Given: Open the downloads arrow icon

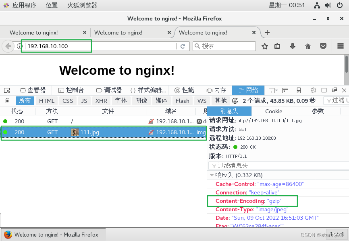Looking at the screenshot, I should coord(293,46).
